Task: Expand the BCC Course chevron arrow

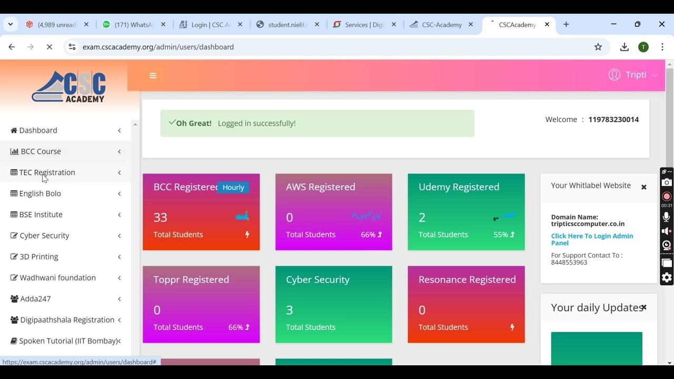Action: 120,152
